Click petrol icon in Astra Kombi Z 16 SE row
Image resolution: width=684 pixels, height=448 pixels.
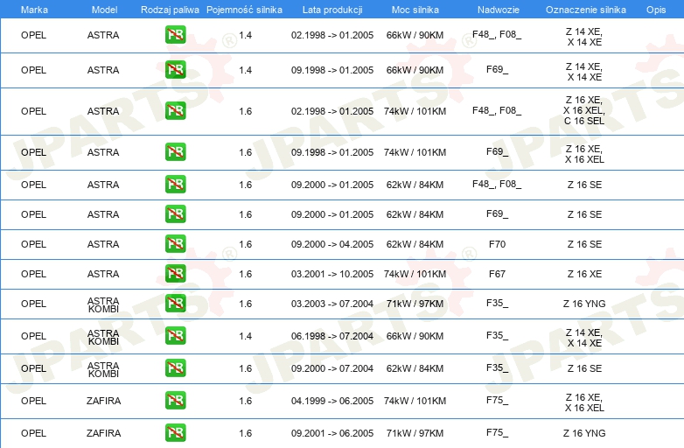[175, 368]
